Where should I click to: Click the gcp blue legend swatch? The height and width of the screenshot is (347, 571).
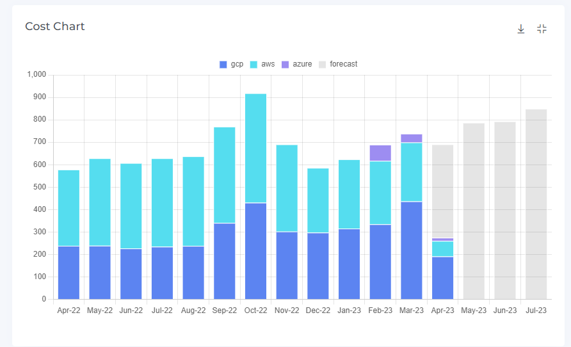point(223,64)
